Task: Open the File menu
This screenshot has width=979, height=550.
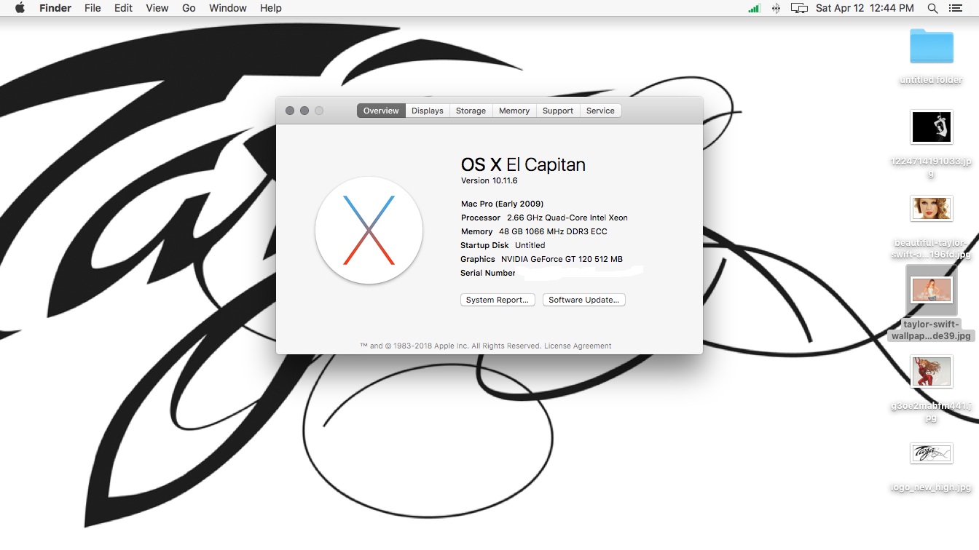Action: coord(93,8)
